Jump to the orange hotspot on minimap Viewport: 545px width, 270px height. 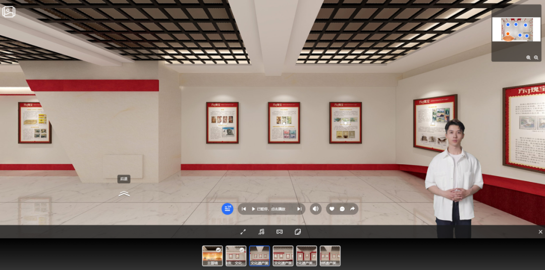508,34
